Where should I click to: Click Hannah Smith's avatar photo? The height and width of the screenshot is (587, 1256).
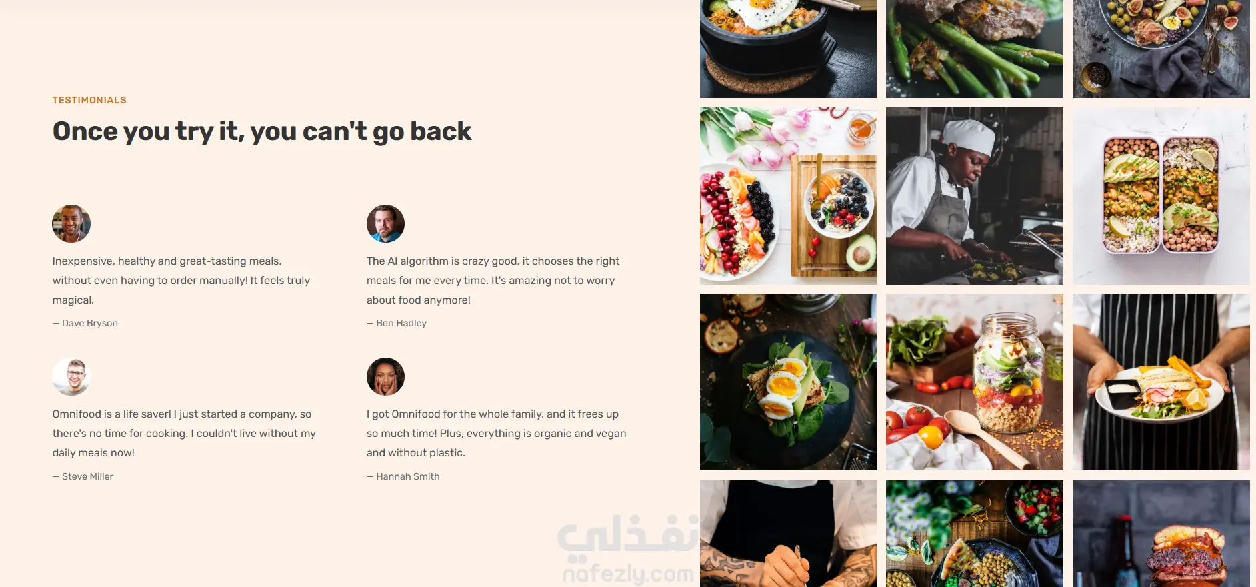(x=385, y=376)
